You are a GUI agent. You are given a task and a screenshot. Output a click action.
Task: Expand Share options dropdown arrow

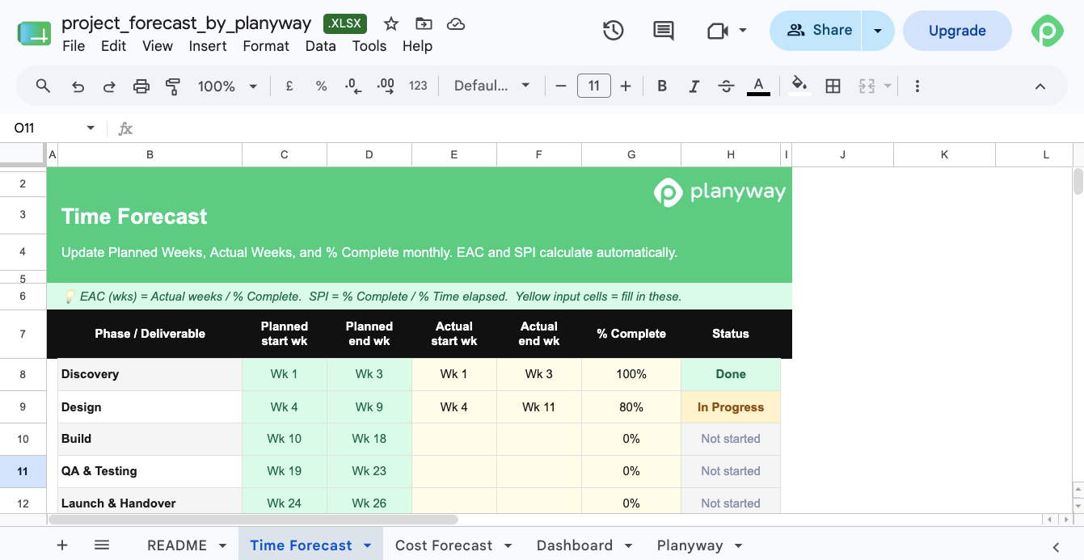[x=878, y=31]
